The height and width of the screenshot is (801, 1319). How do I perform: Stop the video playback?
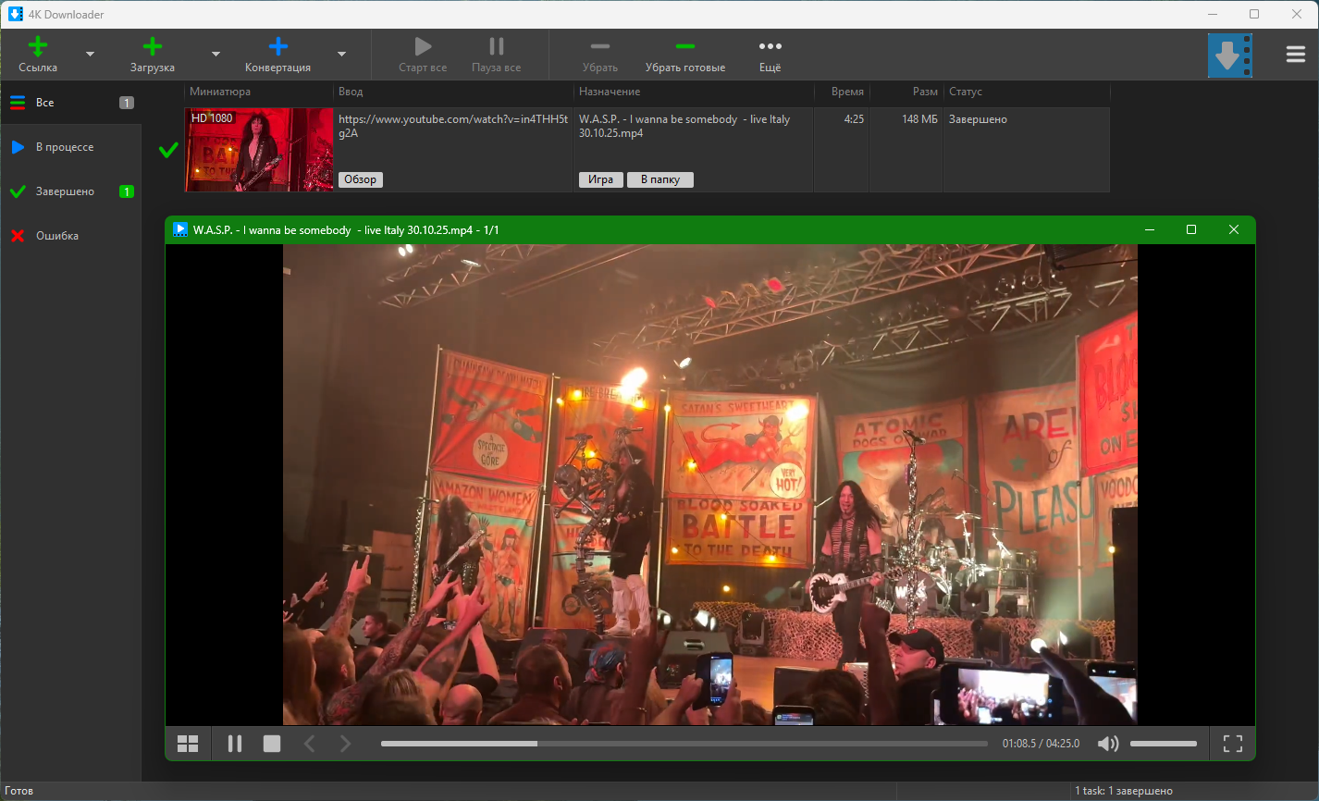click(x=272, y=744)
